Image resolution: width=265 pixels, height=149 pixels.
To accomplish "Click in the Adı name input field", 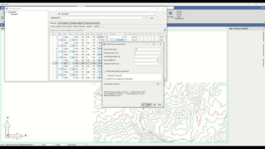I will click(x=108, y=14).
